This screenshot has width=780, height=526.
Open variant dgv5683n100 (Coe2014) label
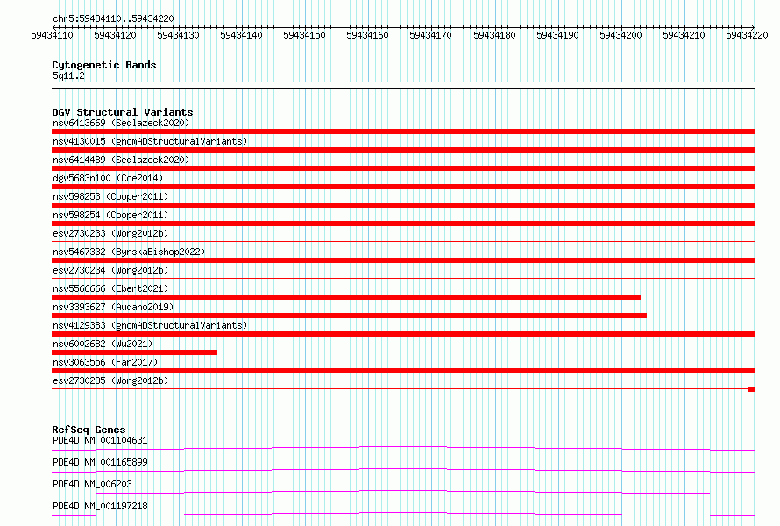click(x=108, y=178)
